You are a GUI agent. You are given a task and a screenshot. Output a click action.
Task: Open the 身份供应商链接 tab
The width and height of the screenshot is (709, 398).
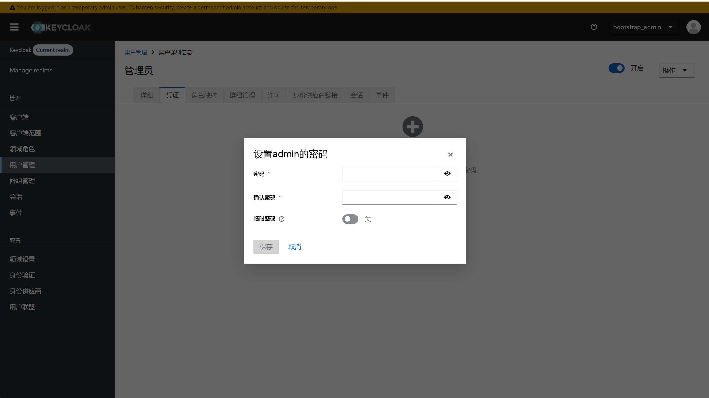point(315,95)
